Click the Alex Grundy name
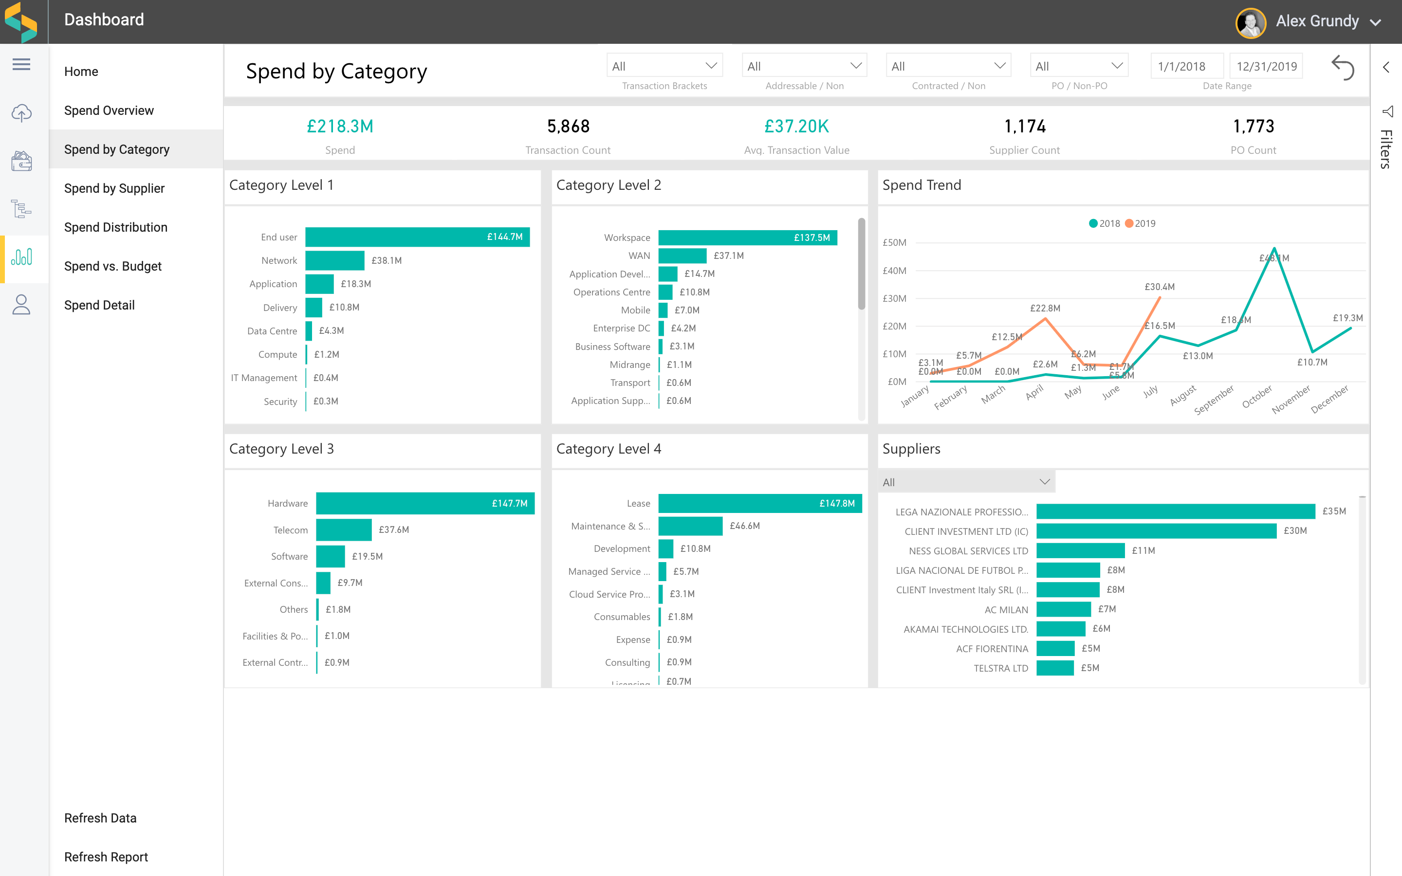1402x876 pixels. coord(1317,21)
